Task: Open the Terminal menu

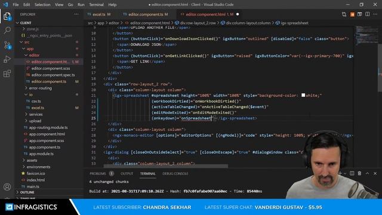Action: pos(96,4)
